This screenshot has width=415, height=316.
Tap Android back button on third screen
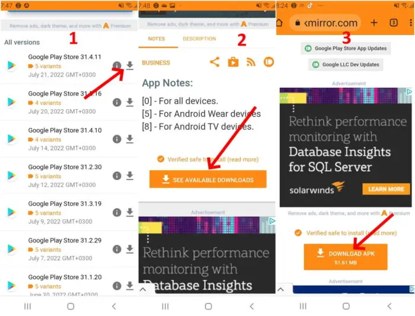tap(390, 307)
